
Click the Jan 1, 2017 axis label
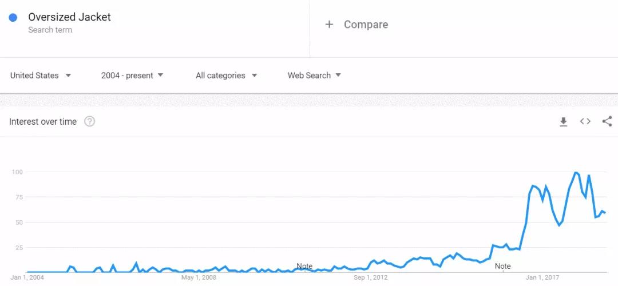[x=542, y=278]
